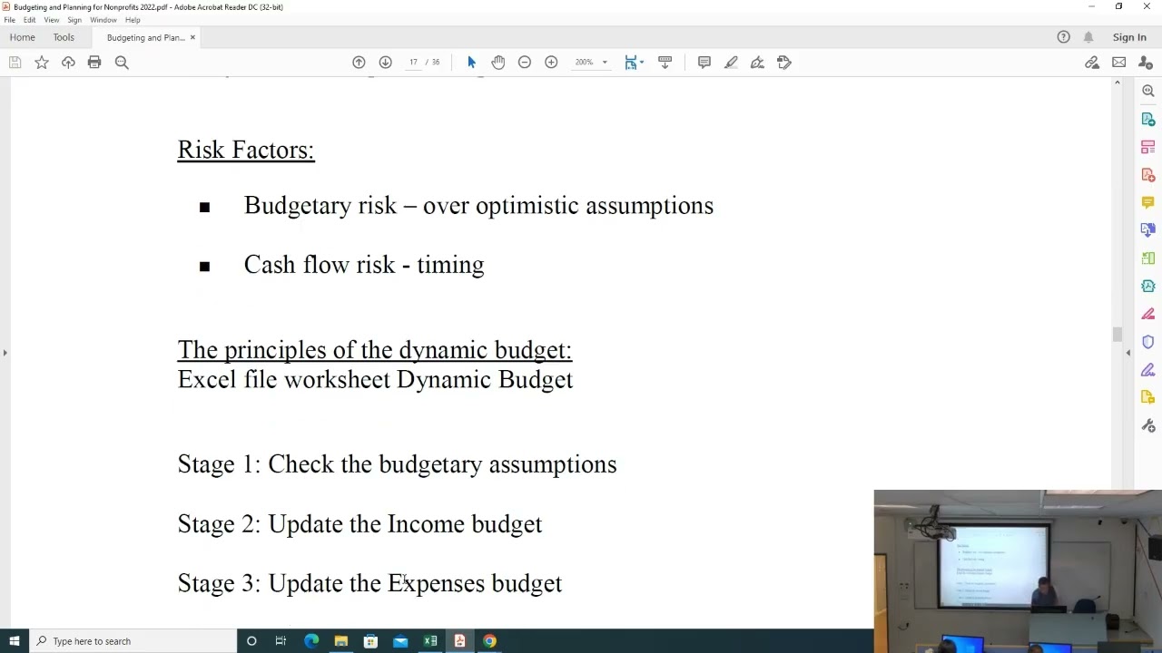Image resolution: width=1162 pixels, height=653 pixels.
Task: Open the Fill & Sign tool in the right pane
Action: click(1148, 370)
